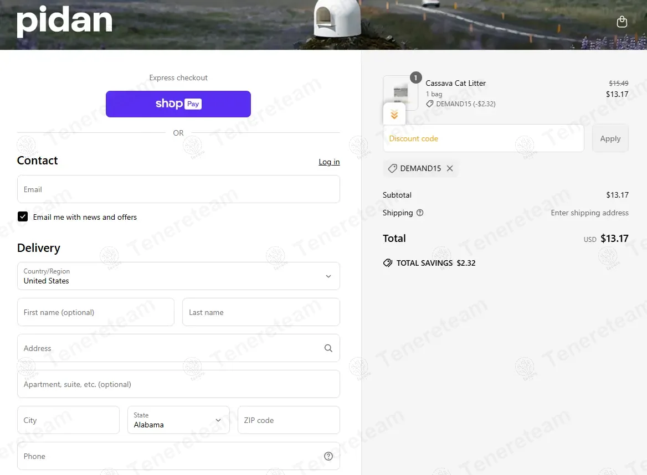Image resolution: width=647 pixels, height=475 pixels.
Task: Click the tag icon in DEMAND15 chip
Action: click(392, 168)
